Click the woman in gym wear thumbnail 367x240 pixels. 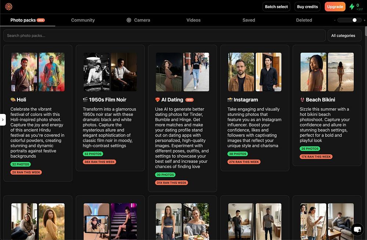pos(169,222)
